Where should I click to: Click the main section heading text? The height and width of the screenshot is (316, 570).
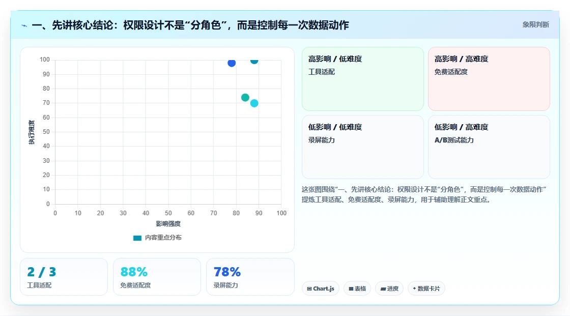tap(190, 25)
